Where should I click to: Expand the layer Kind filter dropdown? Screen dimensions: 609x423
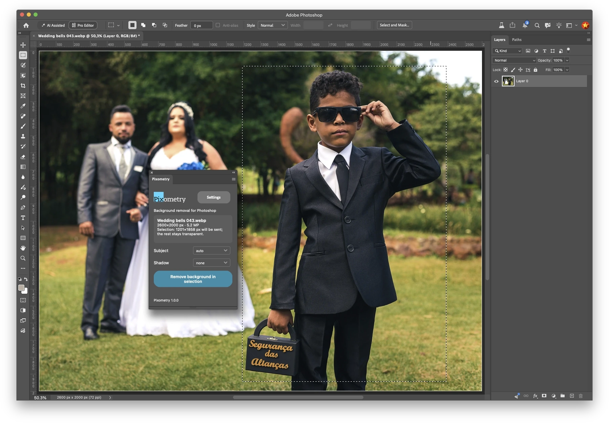[507, 51]
